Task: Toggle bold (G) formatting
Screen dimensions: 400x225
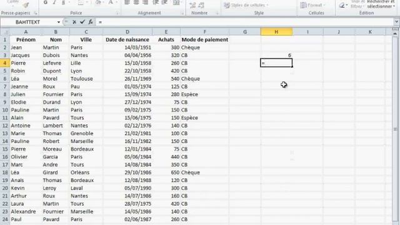Action: 46,2
